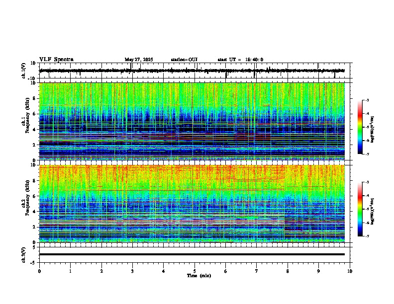Click time axis tick label "6"
Viewport: 394px width, 304px height.
click(226, 271)
